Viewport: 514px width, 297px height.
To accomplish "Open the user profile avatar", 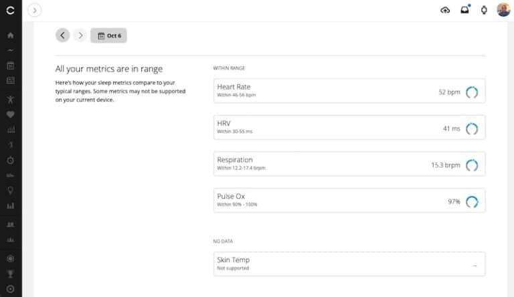I will pyautogui.click(x=503, y=10).
